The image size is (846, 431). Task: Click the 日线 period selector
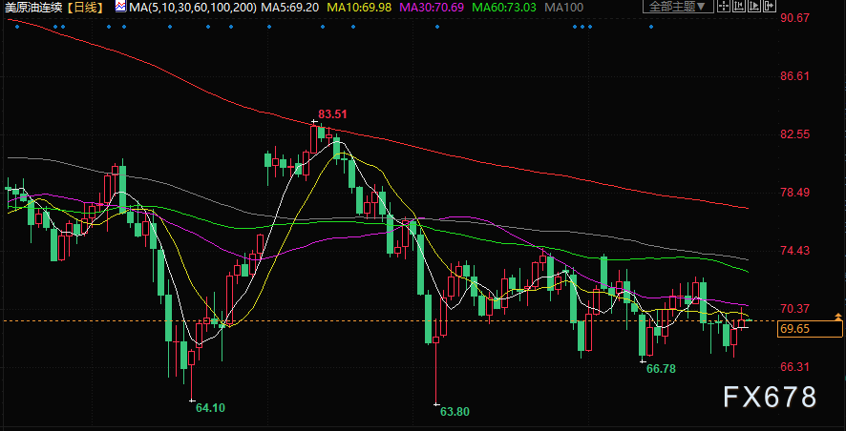pos(86,7)
